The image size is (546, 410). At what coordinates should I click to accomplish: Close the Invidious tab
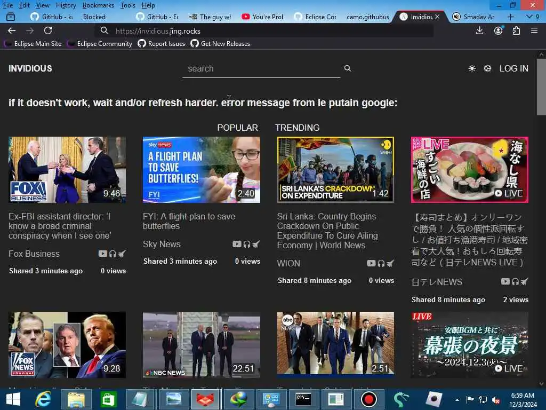[x=437, y=17]
